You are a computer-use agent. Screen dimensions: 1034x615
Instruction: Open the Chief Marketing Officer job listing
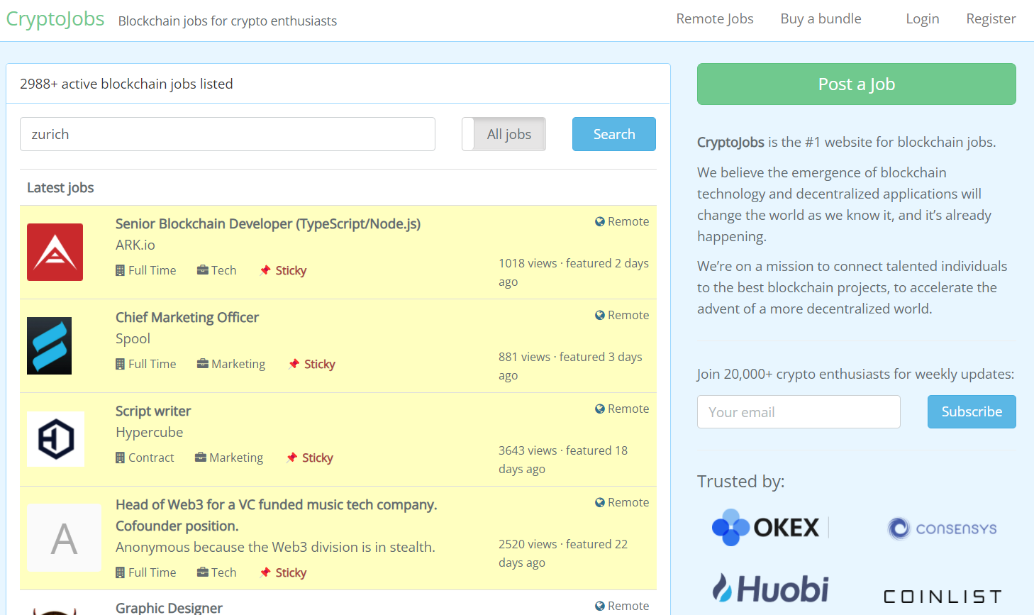tap(187, 318)
